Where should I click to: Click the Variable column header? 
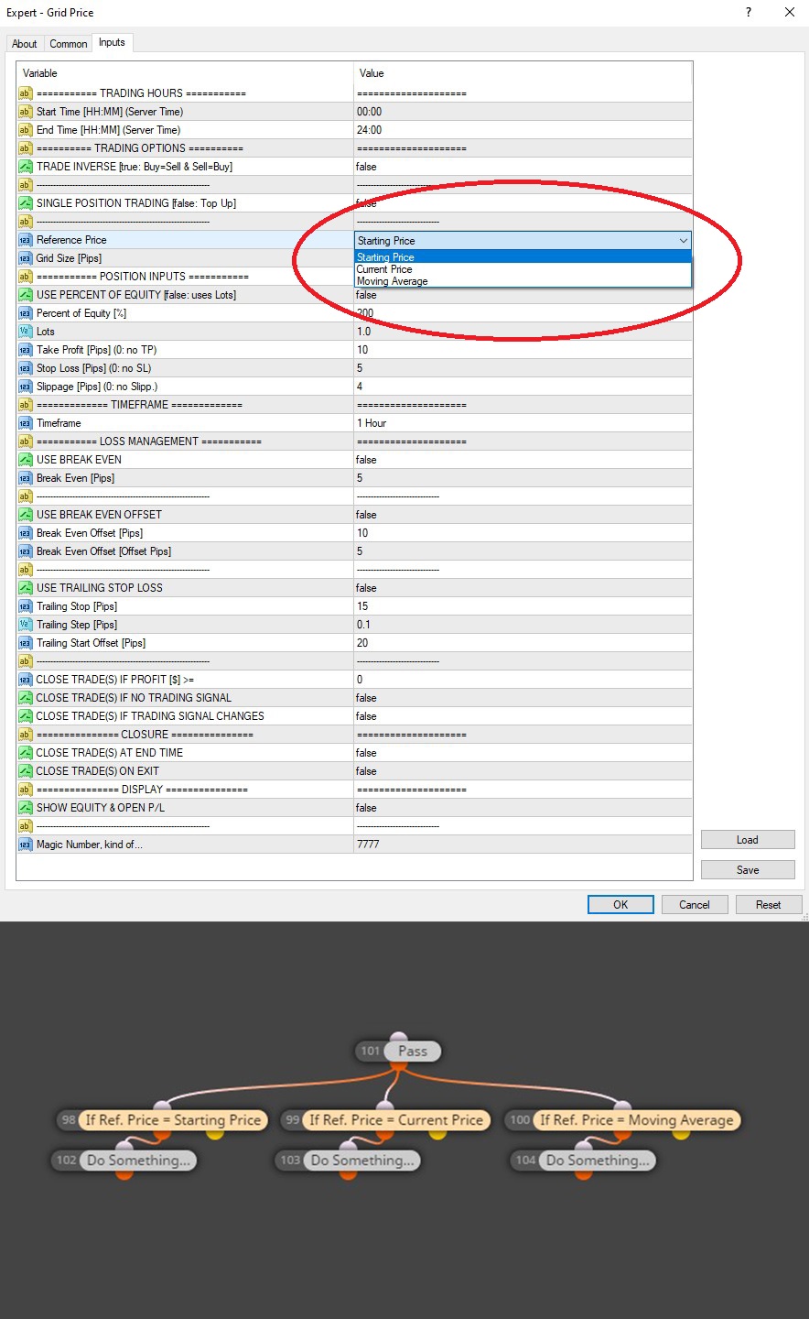click(x=185, y=73)
